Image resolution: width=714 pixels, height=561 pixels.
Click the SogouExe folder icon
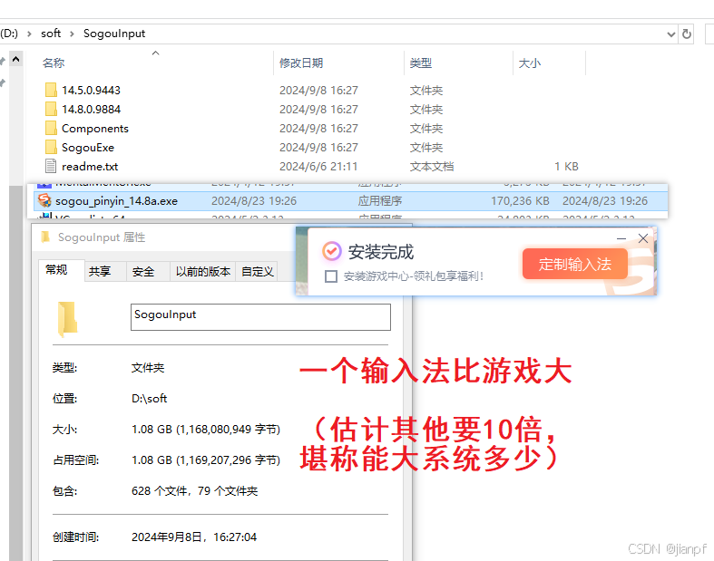51,148
